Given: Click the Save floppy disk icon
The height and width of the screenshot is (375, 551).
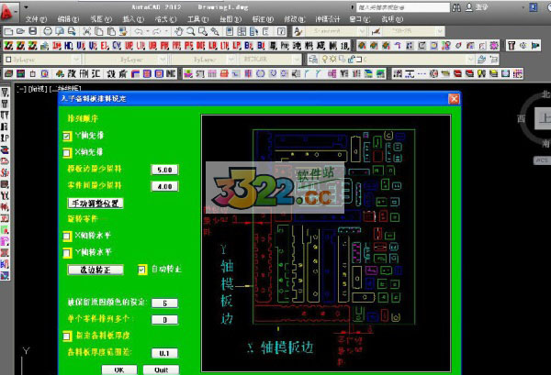Looking at the screenshot, I should coord(32,31).
